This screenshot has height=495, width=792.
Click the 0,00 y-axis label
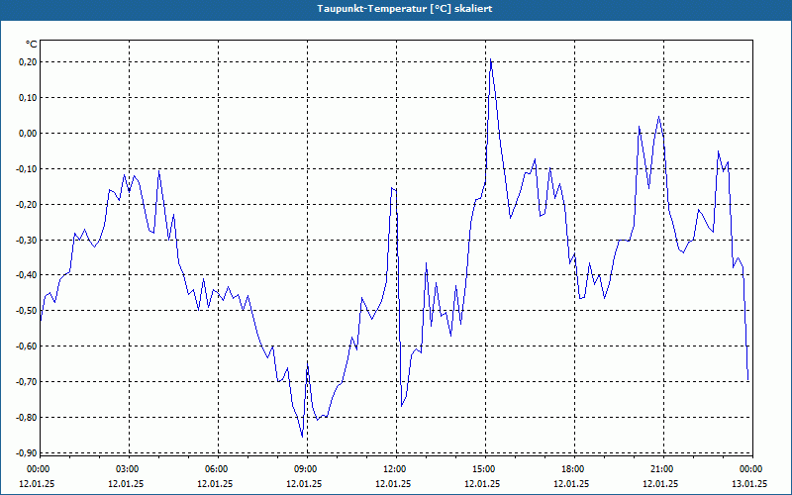click(28, 134)
